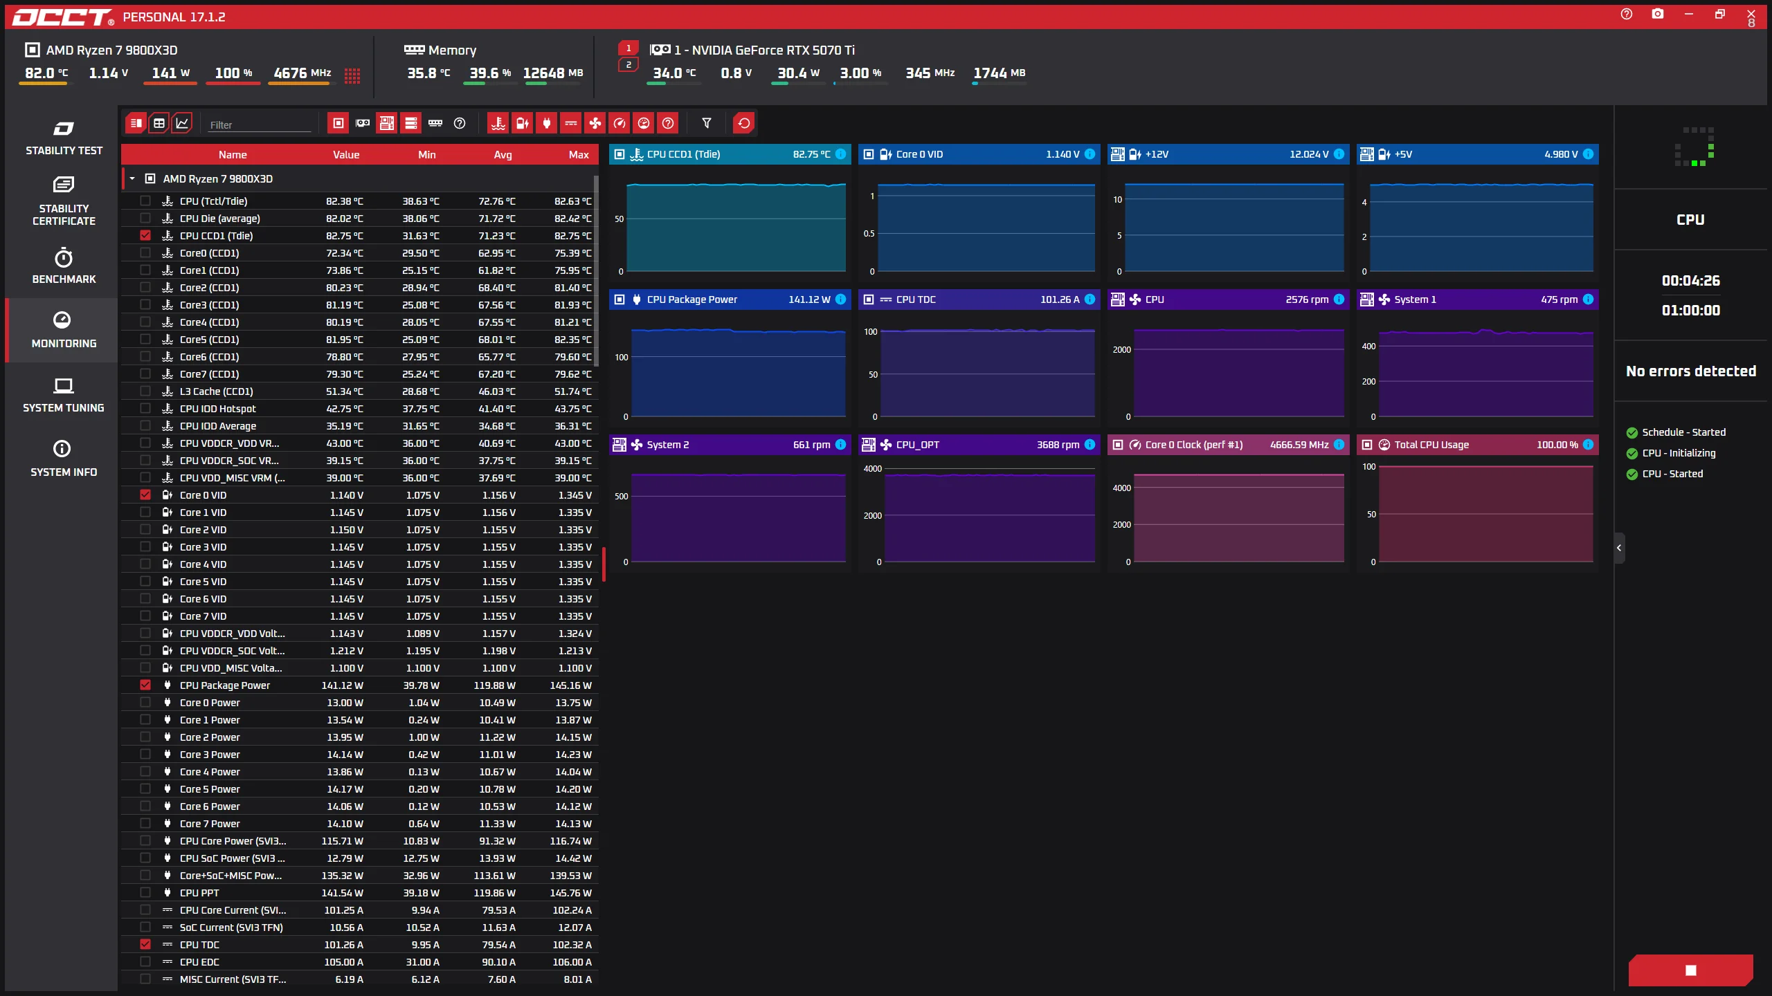
Task: Open the core grid icon beside 4676 MHz
Action: (352, 75)
